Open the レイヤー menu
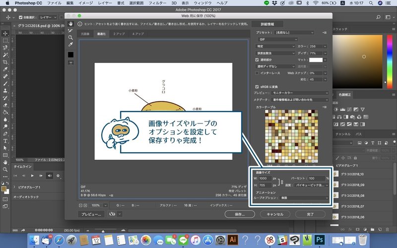Image resolution: width=397 pixels, height=248 pixels. [x=105, y=3]
